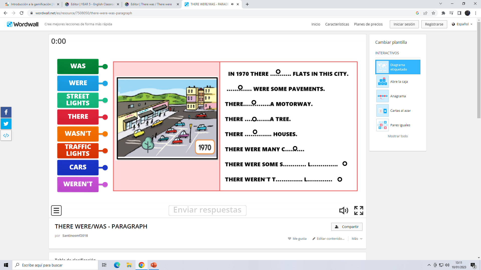Expand Mostrar todo templates list
This screenshot has height=270, width=481.
pyautogui.click(x=398, y=136)
